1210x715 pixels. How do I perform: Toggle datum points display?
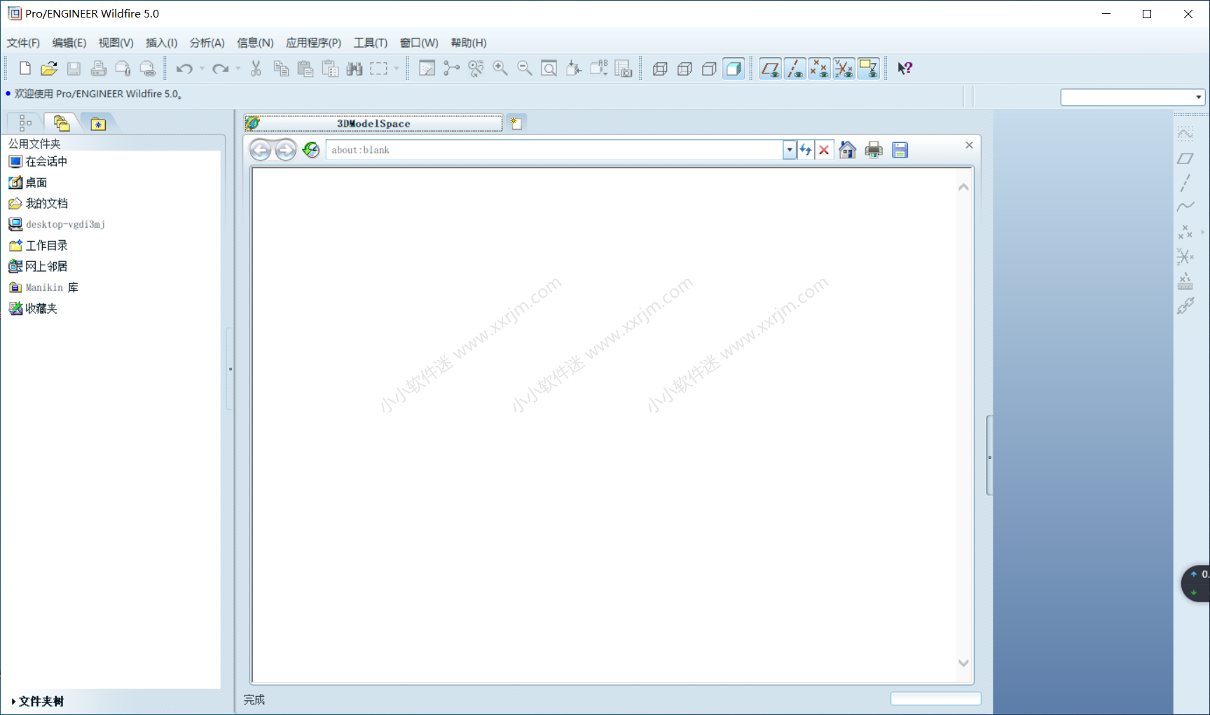pyautogui.click(x=820, y=68)
